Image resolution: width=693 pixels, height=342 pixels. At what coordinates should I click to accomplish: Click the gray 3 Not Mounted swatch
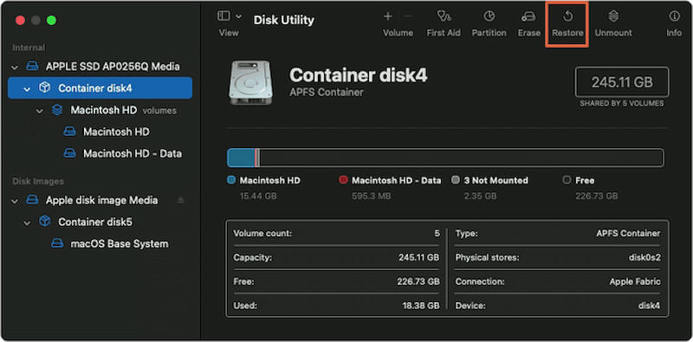(x=456, y=180)
